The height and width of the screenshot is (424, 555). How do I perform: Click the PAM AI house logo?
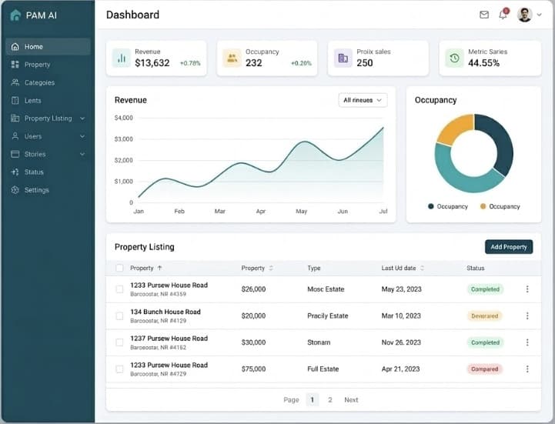click(15, 15)
